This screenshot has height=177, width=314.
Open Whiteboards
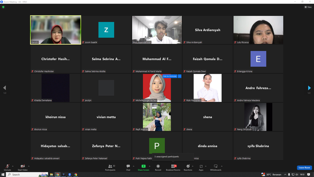pyautogui.click(x=216, y=167)
